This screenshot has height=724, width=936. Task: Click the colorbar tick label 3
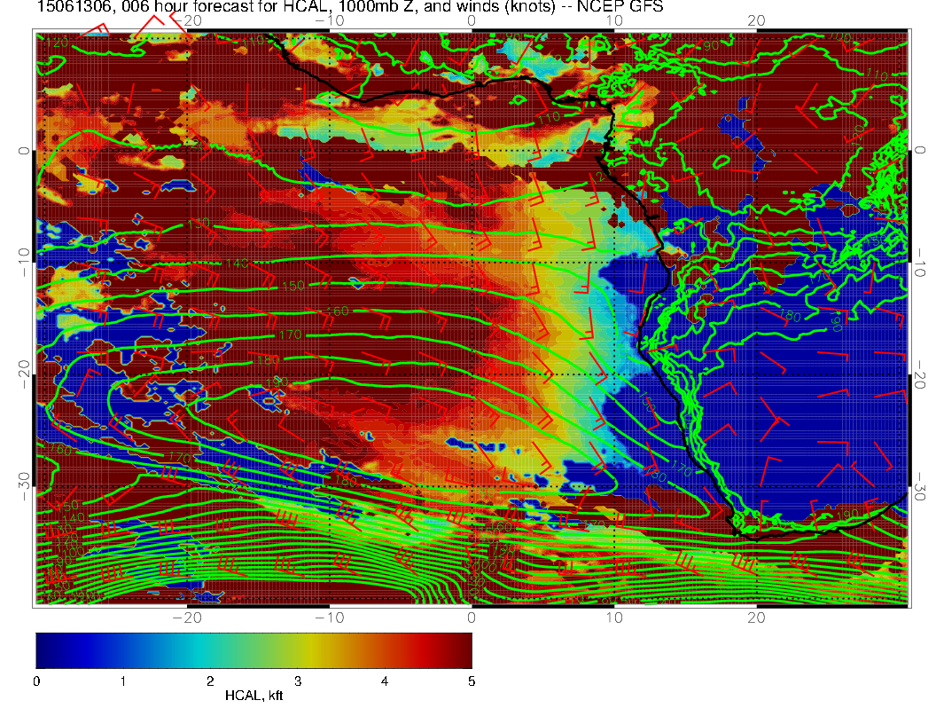click(297, 681)
